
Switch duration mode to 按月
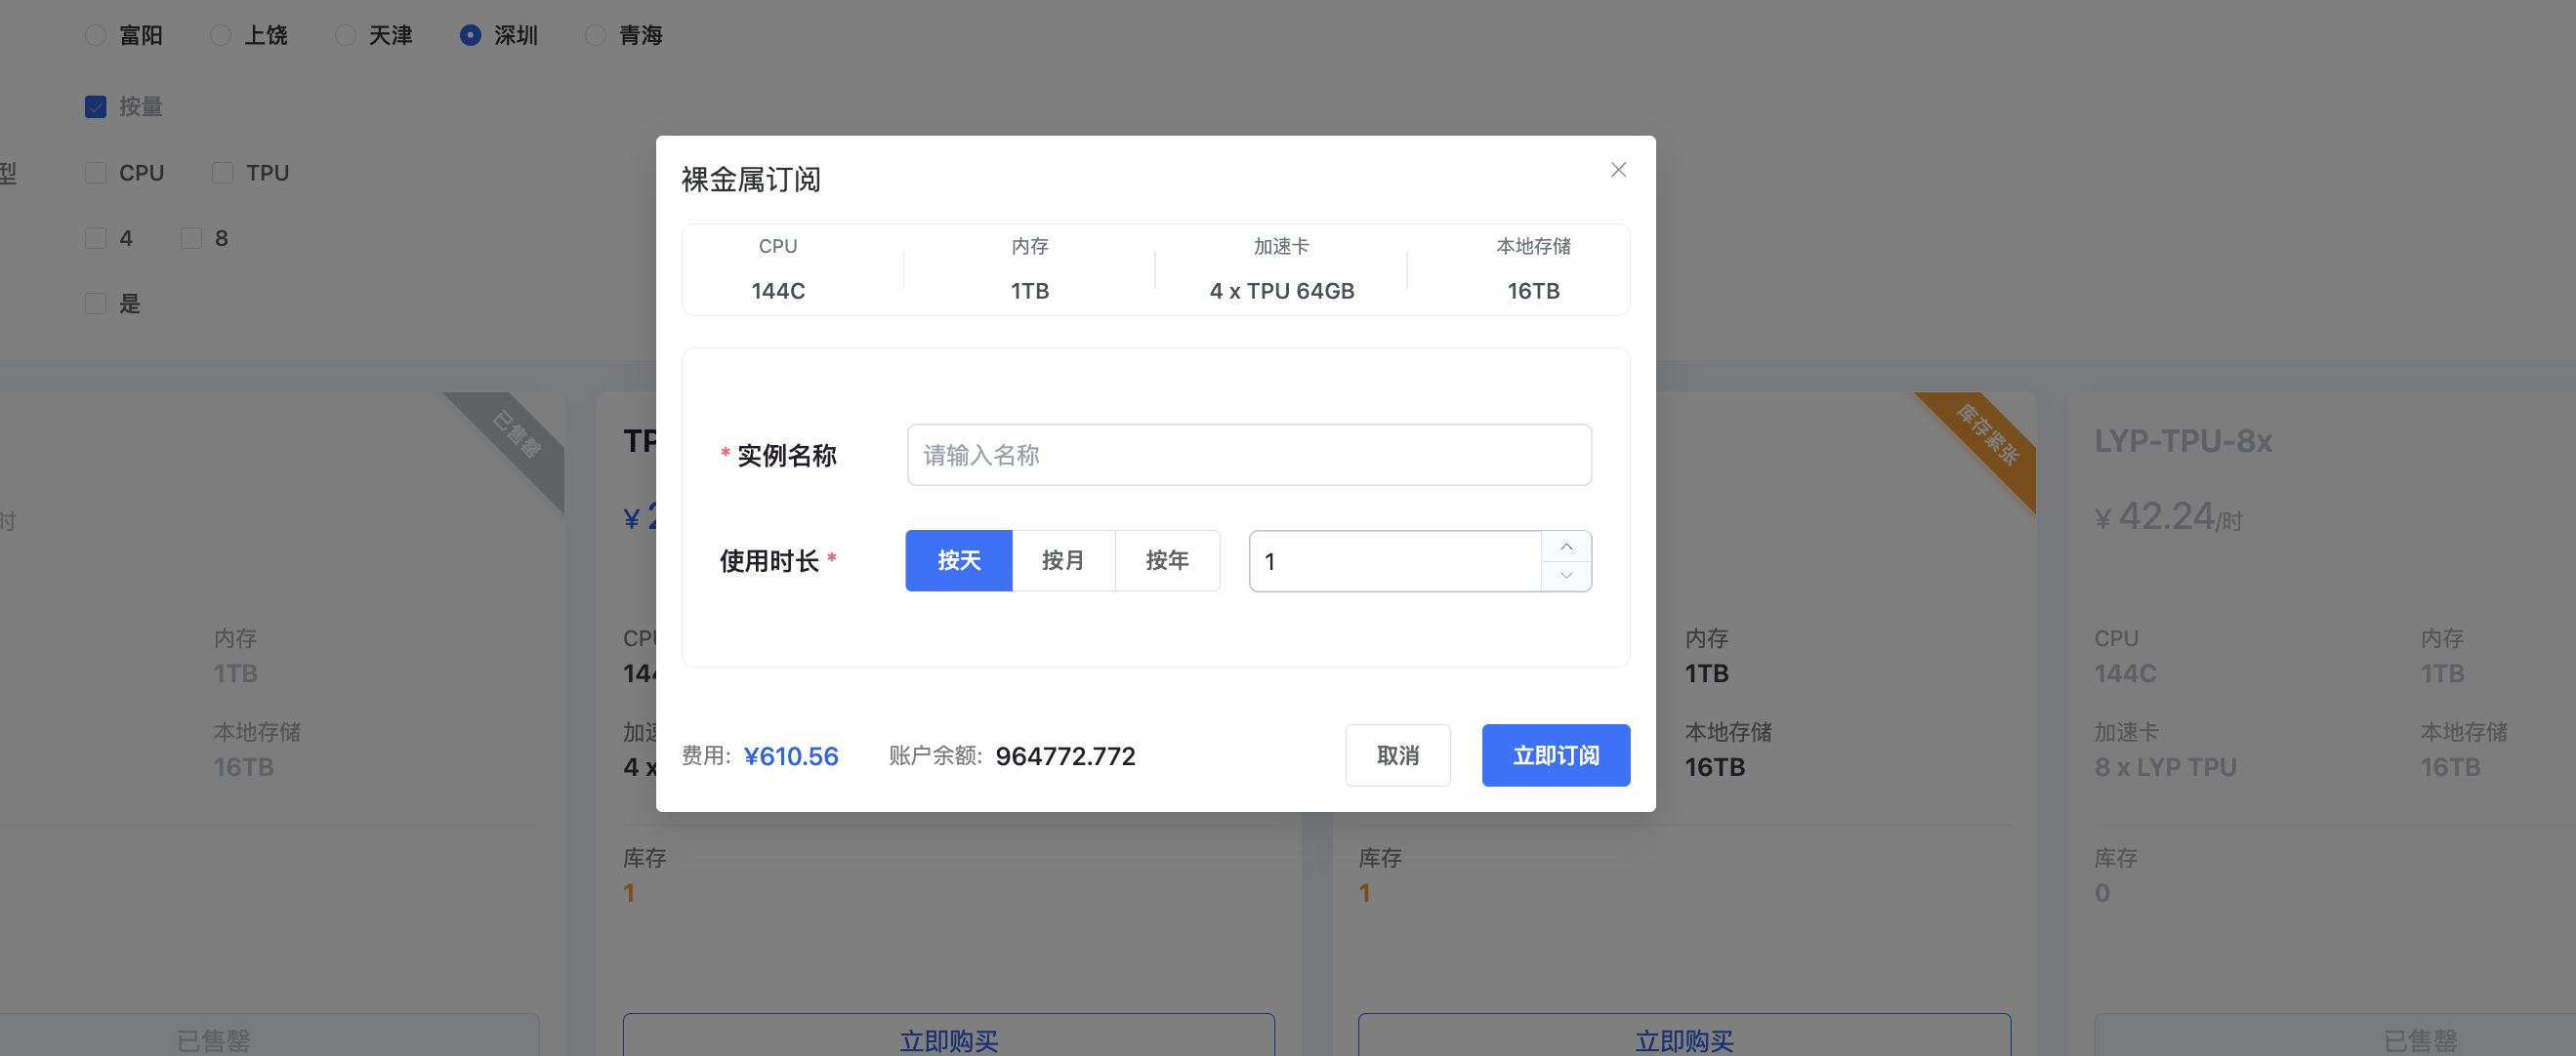[1064, 560]
